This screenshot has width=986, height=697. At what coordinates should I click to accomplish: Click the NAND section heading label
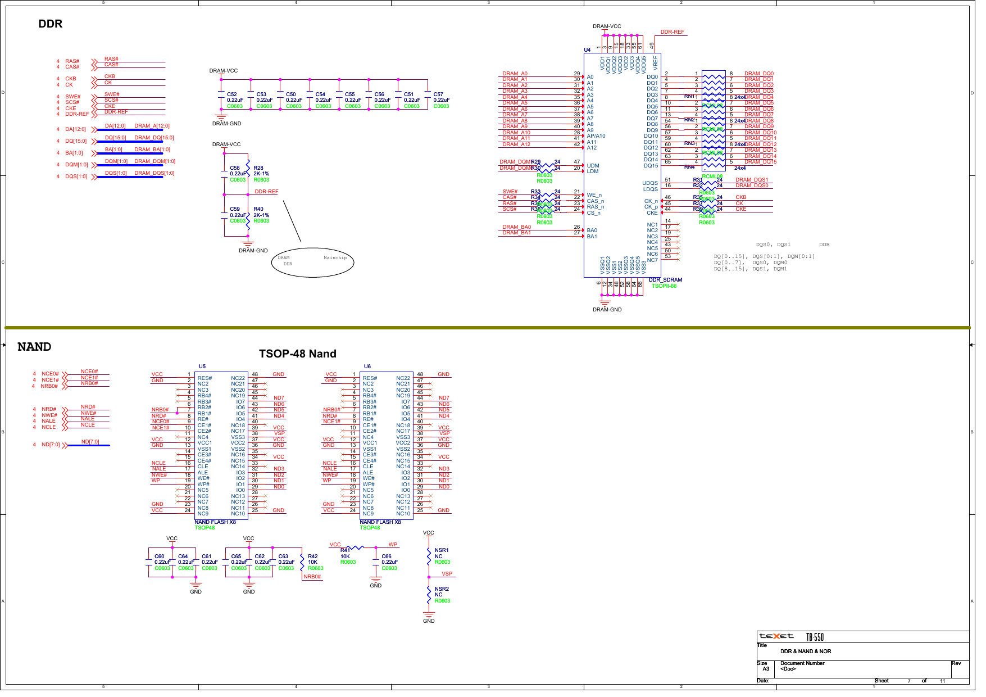35,346
